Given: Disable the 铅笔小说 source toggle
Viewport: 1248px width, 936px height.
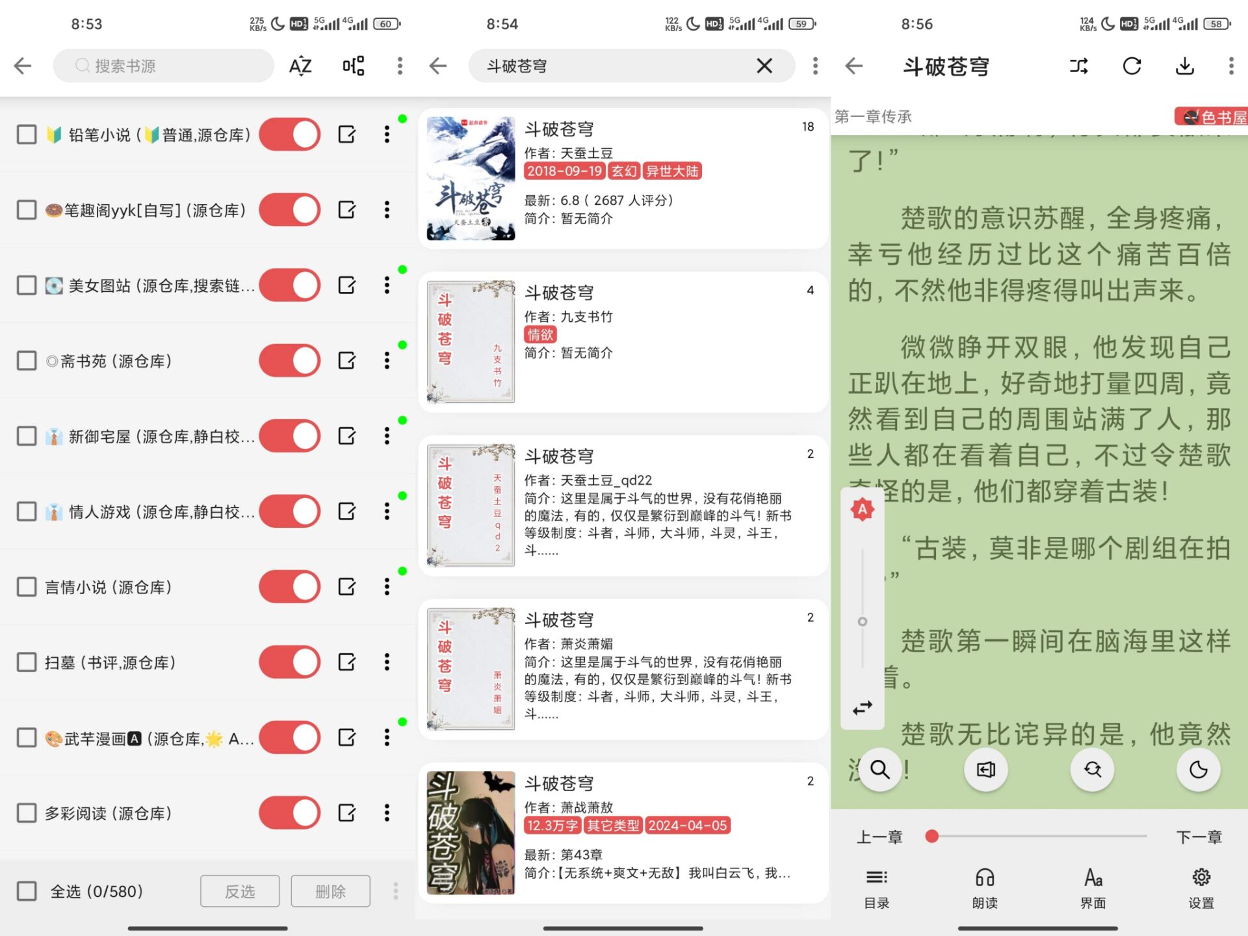Looking at the screenshot, I should (290, 134).
